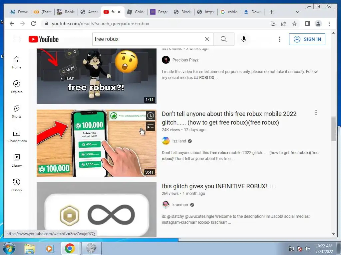Switch to the 'Acces' tab

tap(90, 12)
